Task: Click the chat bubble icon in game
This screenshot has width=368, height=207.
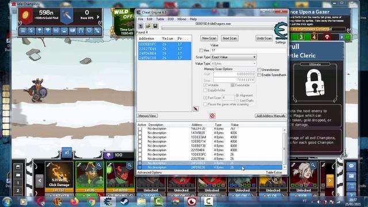Action: click(351, 166)
